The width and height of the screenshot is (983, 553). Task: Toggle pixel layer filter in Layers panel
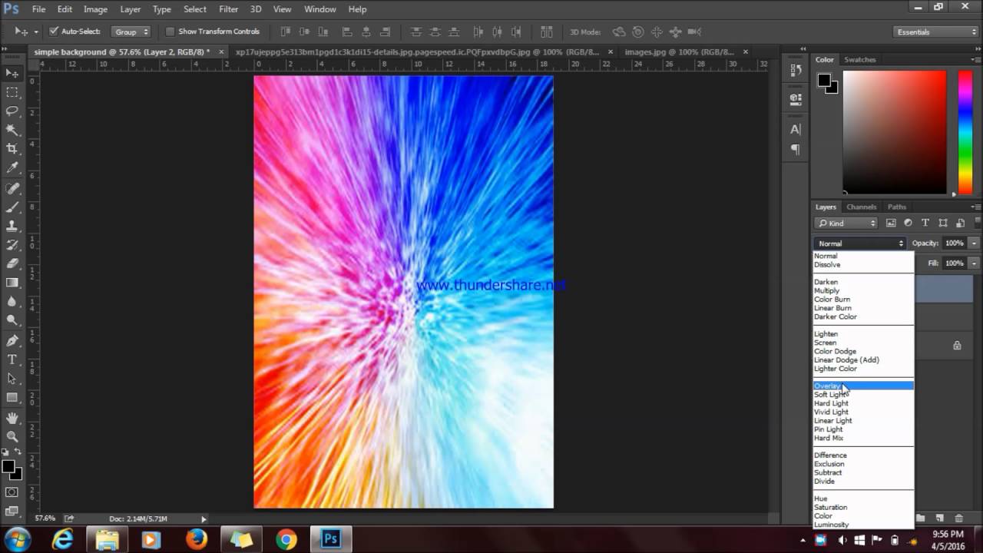(891, 223)
